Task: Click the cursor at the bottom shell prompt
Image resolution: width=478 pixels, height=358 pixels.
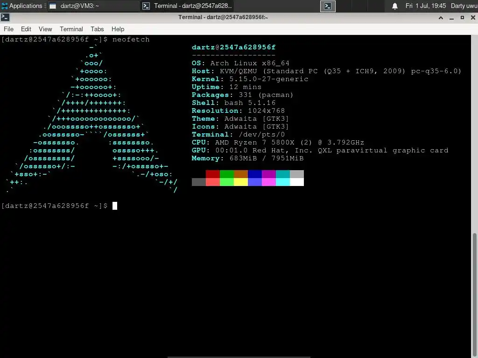Action: pyautogui.click(x=115, y=206)
